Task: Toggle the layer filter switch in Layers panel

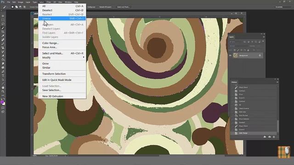Action: click(263, 42)
